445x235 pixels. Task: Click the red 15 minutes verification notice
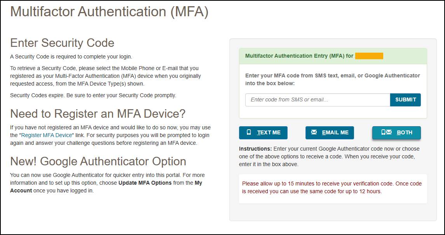point(332,188)
